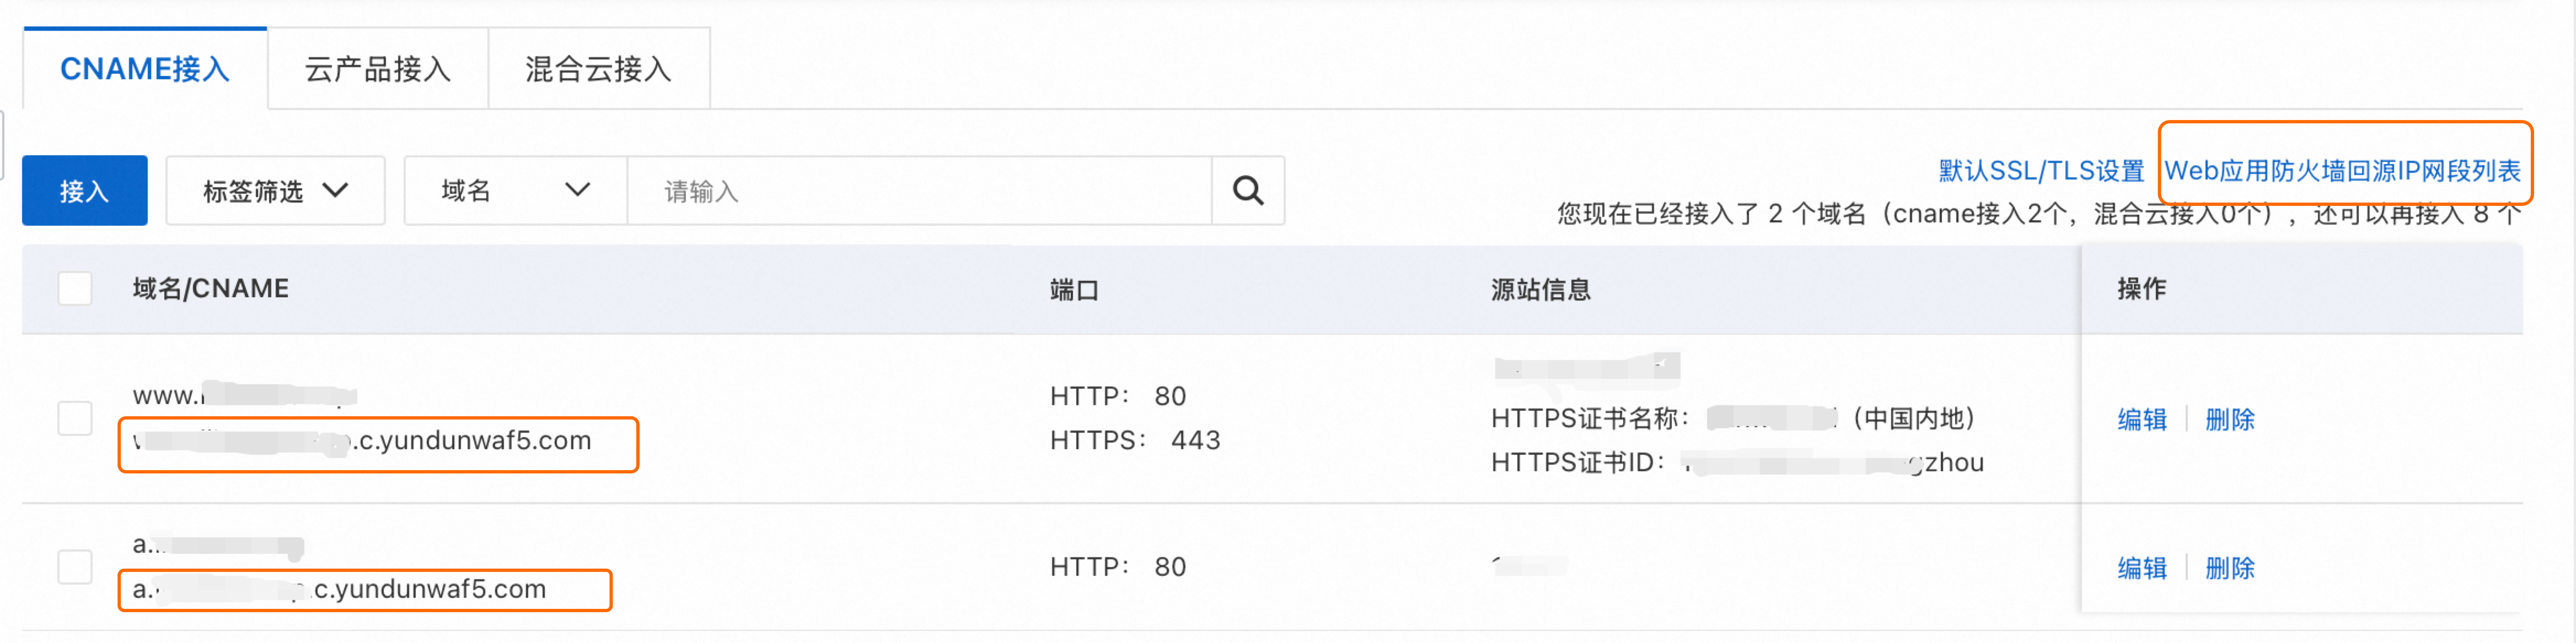Open Web应用防火墙回源IP网段列表 link
The image size is (2576, 643).
point(2343,171)
